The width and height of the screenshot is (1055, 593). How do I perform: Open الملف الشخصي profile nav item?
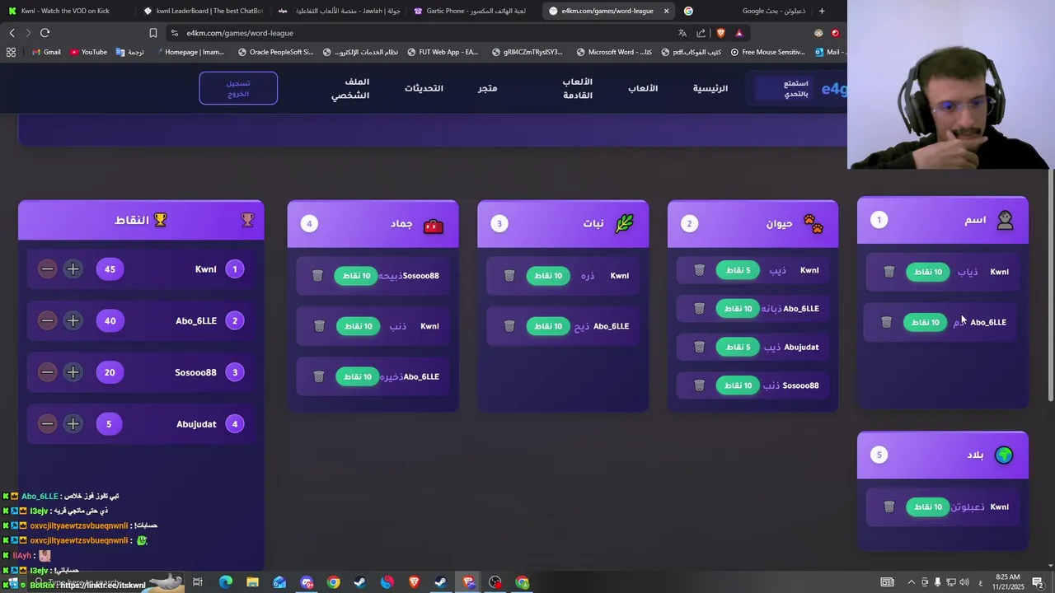click(x=350, y=88)
